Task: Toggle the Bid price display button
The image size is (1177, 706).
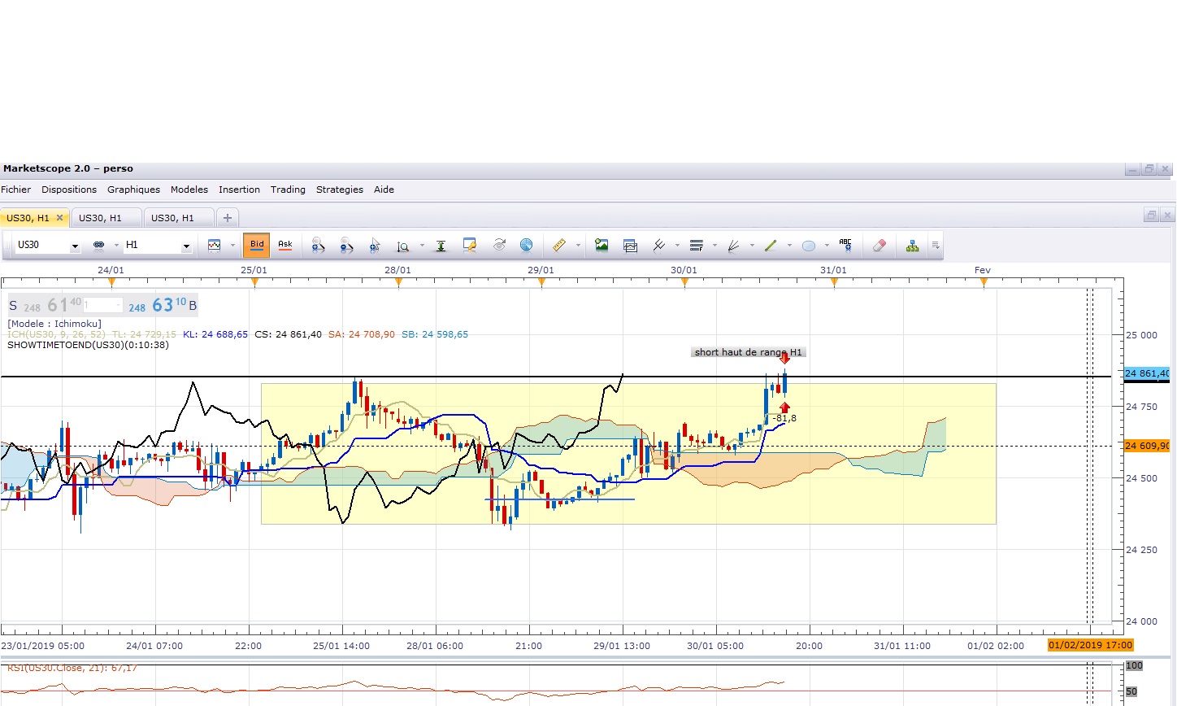Action: pos(257,245)
